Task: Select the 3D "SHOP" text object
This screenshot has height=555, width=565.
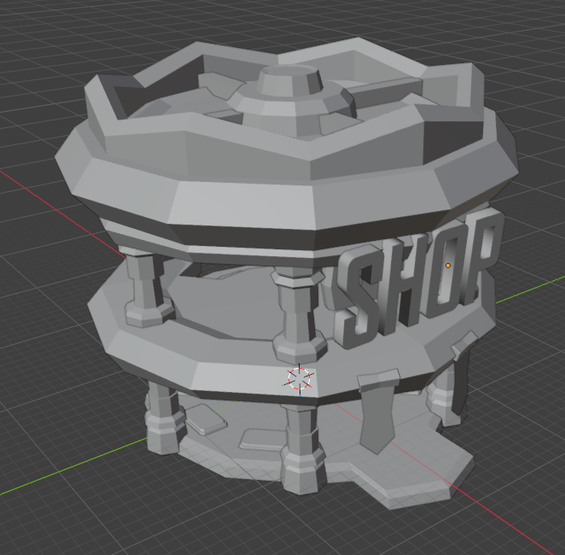Action: (x=418, y=277)
